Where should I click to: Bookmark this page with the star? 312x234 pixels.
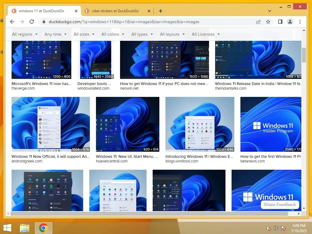coord(268,22)
